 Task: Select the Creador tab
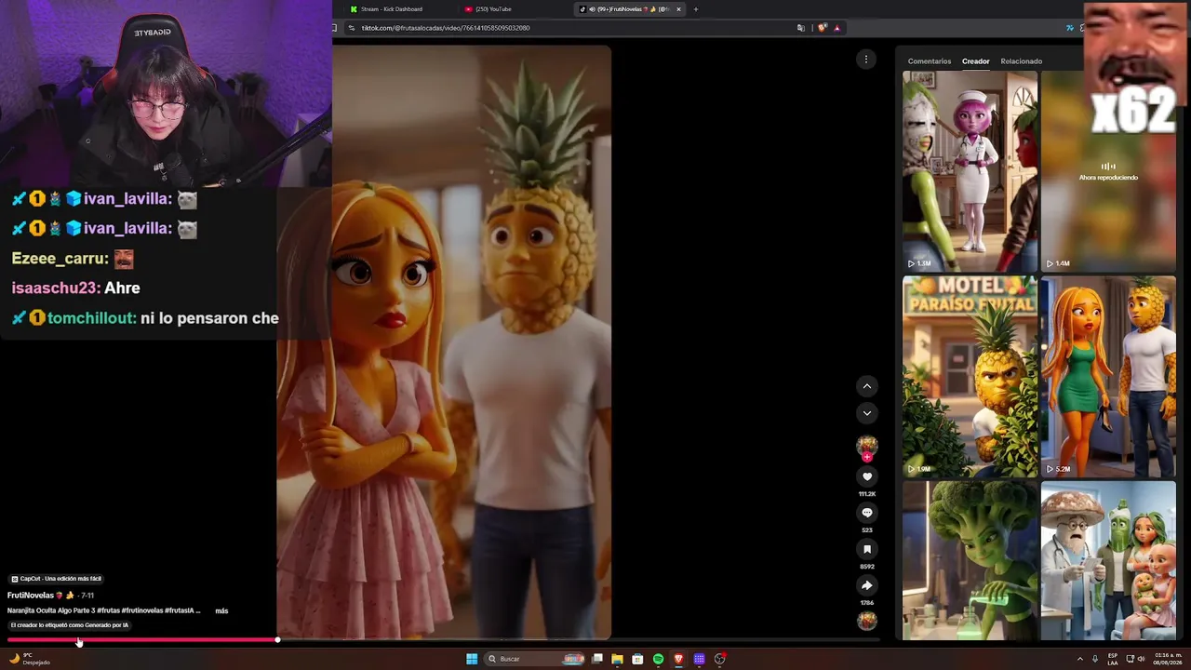[x=976, y=61]
